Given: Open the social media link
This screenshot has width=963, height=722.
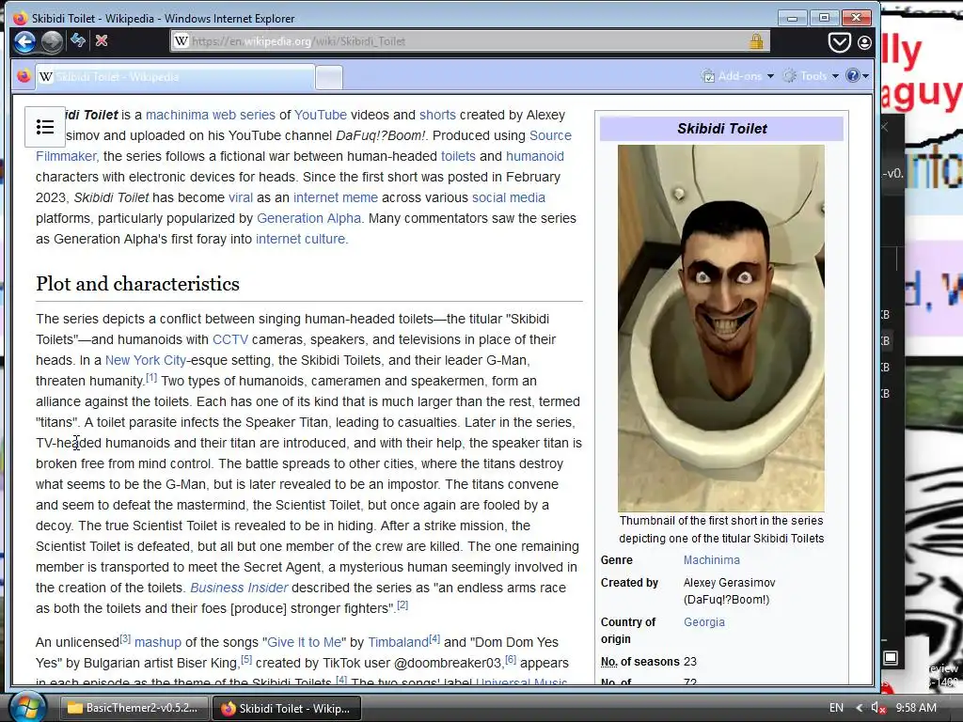Looking at the screenshot, I should click(509, 197).
